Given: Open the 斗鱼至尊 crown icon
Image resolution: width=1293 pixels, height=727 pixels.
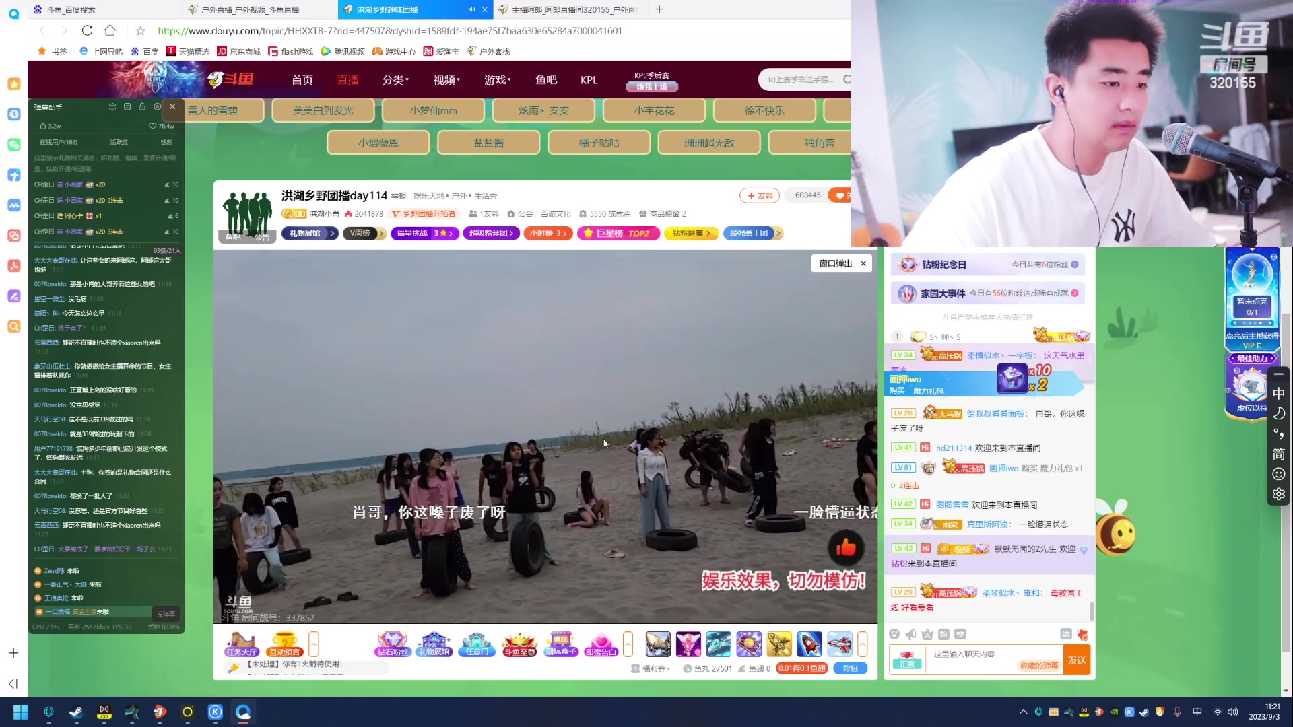Looking at the screenshot, I should click(x=519, y=644).
